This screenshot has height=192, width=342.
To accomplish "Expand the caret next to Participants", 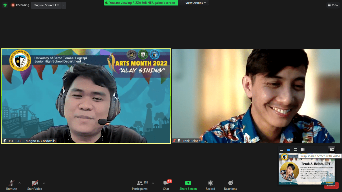I will click(x=153, y=183).
